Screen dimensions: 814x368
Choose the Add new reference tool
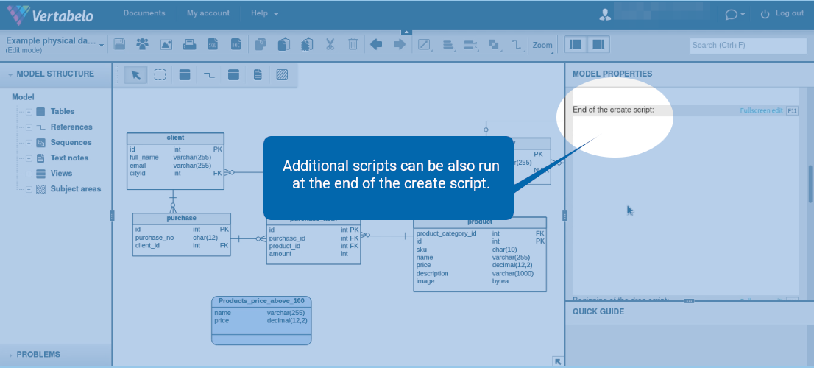209,75
